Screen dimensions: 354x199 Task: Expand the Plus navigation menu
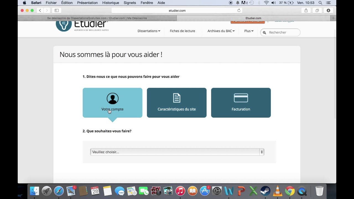[249, 31]
